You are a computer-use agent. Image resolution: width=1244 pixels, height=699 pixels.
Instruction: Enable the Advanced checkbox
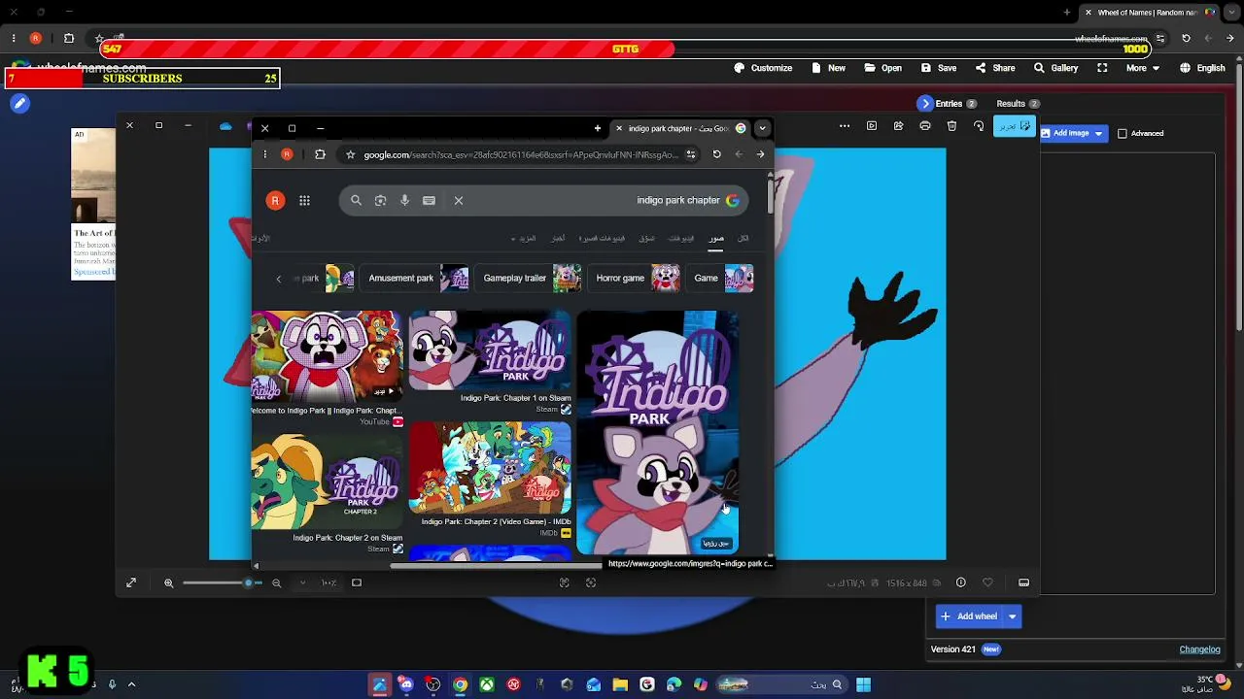pos(1123,133)
